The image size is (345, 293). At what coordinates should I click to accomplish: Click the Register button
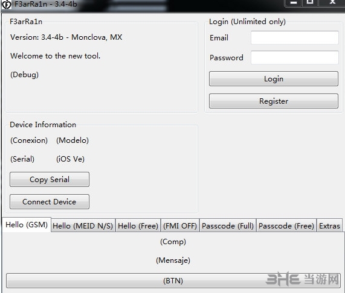(274, 101)
